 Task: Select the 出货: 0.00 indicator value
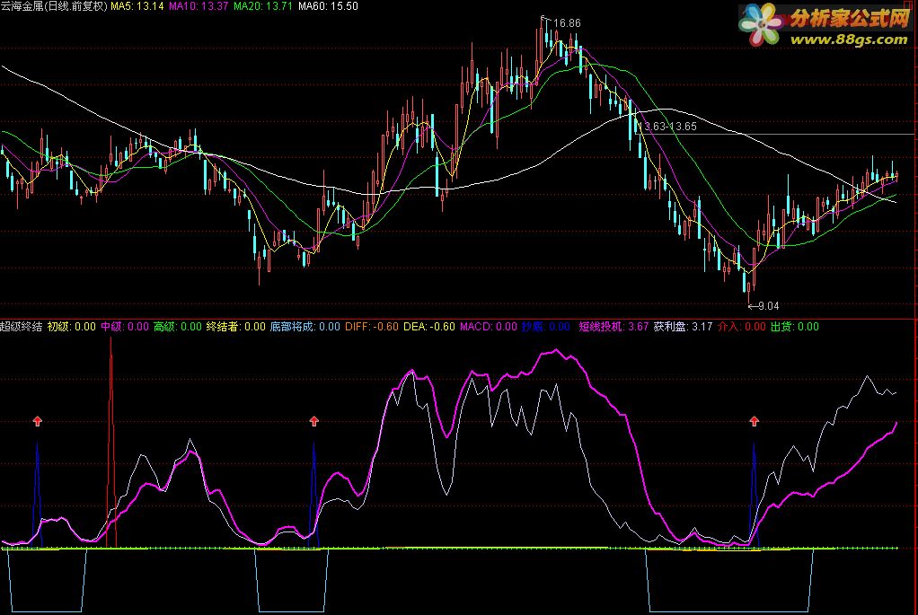794,327
